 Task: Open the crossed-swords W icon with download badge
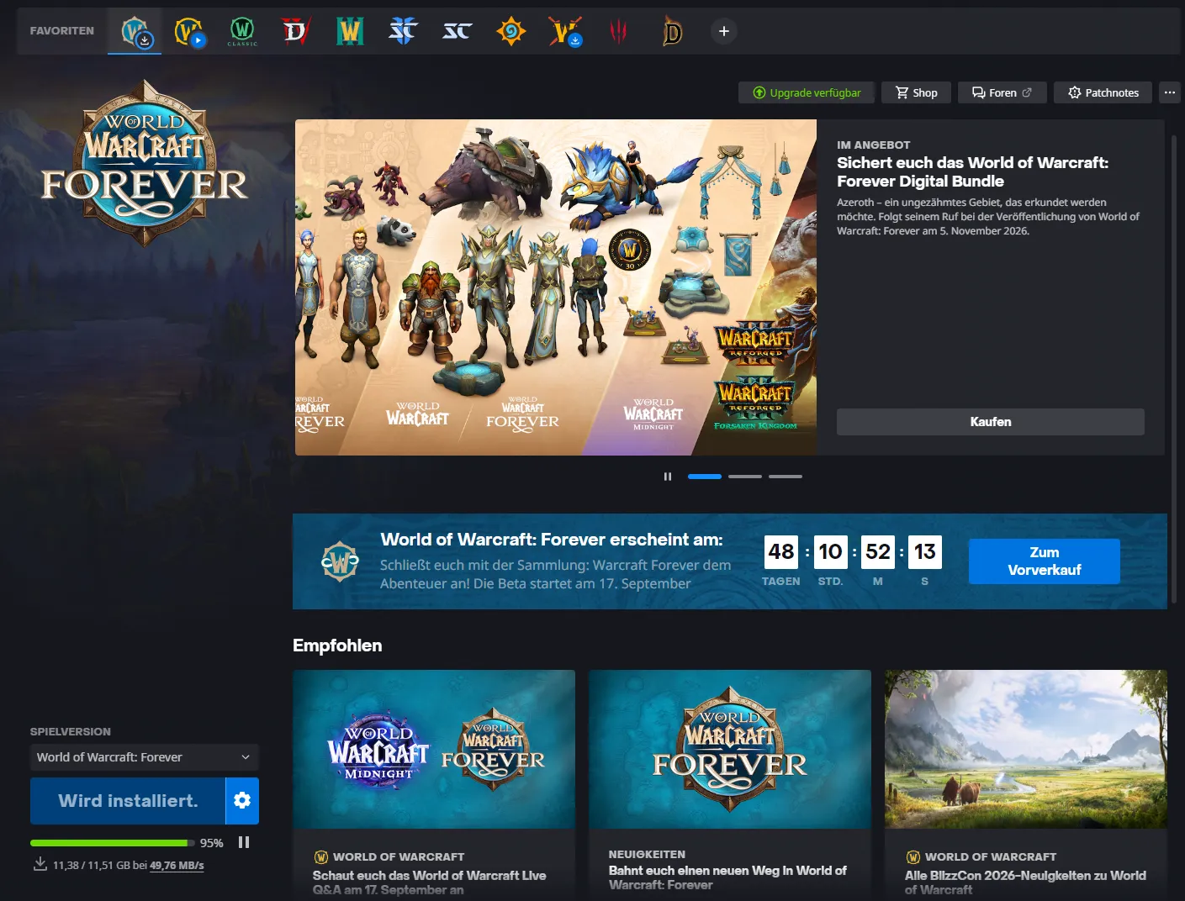(565, 31)
